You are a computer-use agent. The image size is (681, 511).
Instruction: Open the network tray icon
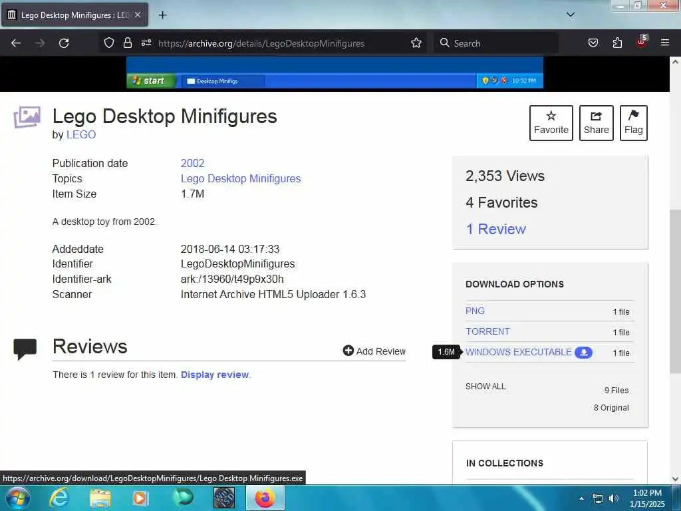click(598, 498)
